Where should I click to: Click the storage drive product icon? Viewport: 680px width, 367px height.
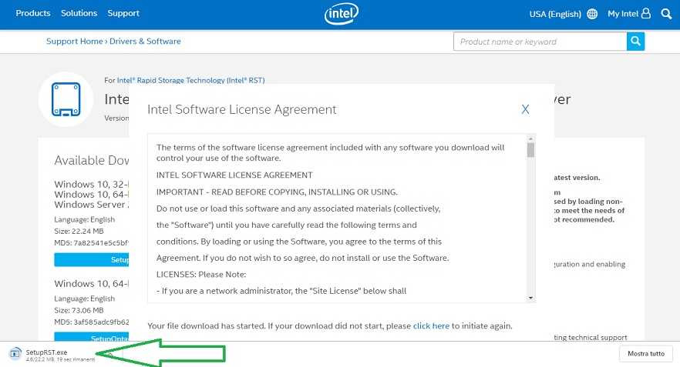tap(66, 99)
